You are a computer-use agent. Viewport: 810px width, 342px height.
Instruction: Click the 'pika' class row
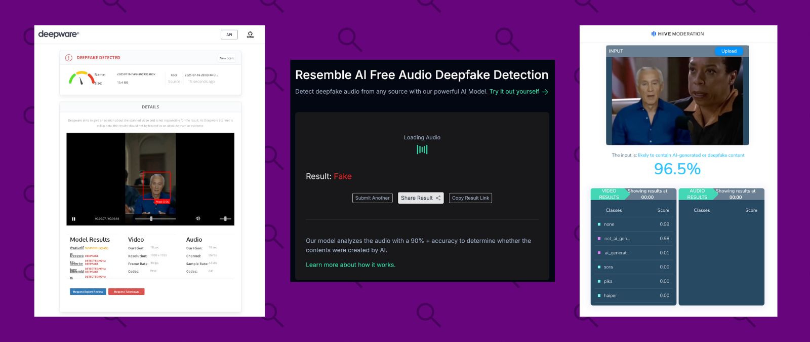[634, 281]
